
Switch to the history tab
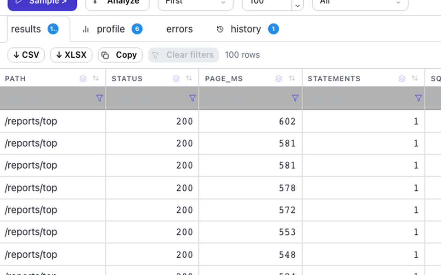click(248, 29)
